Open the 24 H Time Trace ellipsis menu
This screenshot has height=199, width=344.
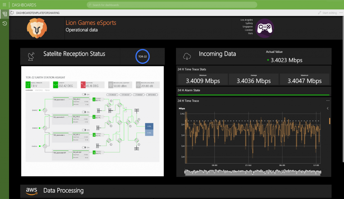point(328,101)
